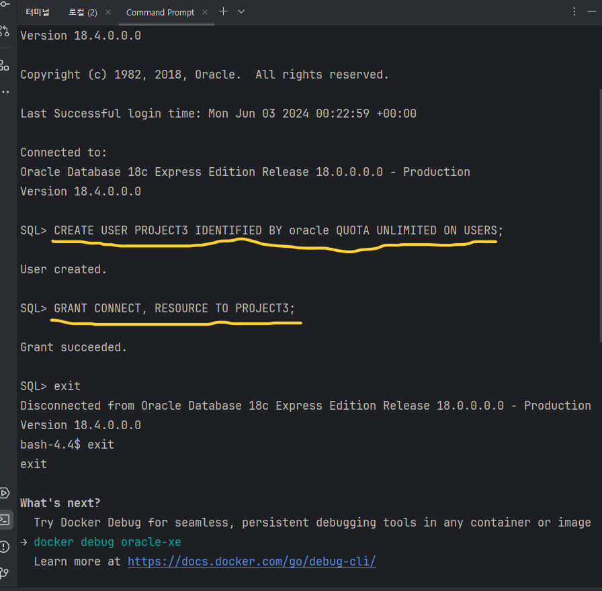
Task: Show more tool windows ellipsis
Action: click(x=5, y=92)
